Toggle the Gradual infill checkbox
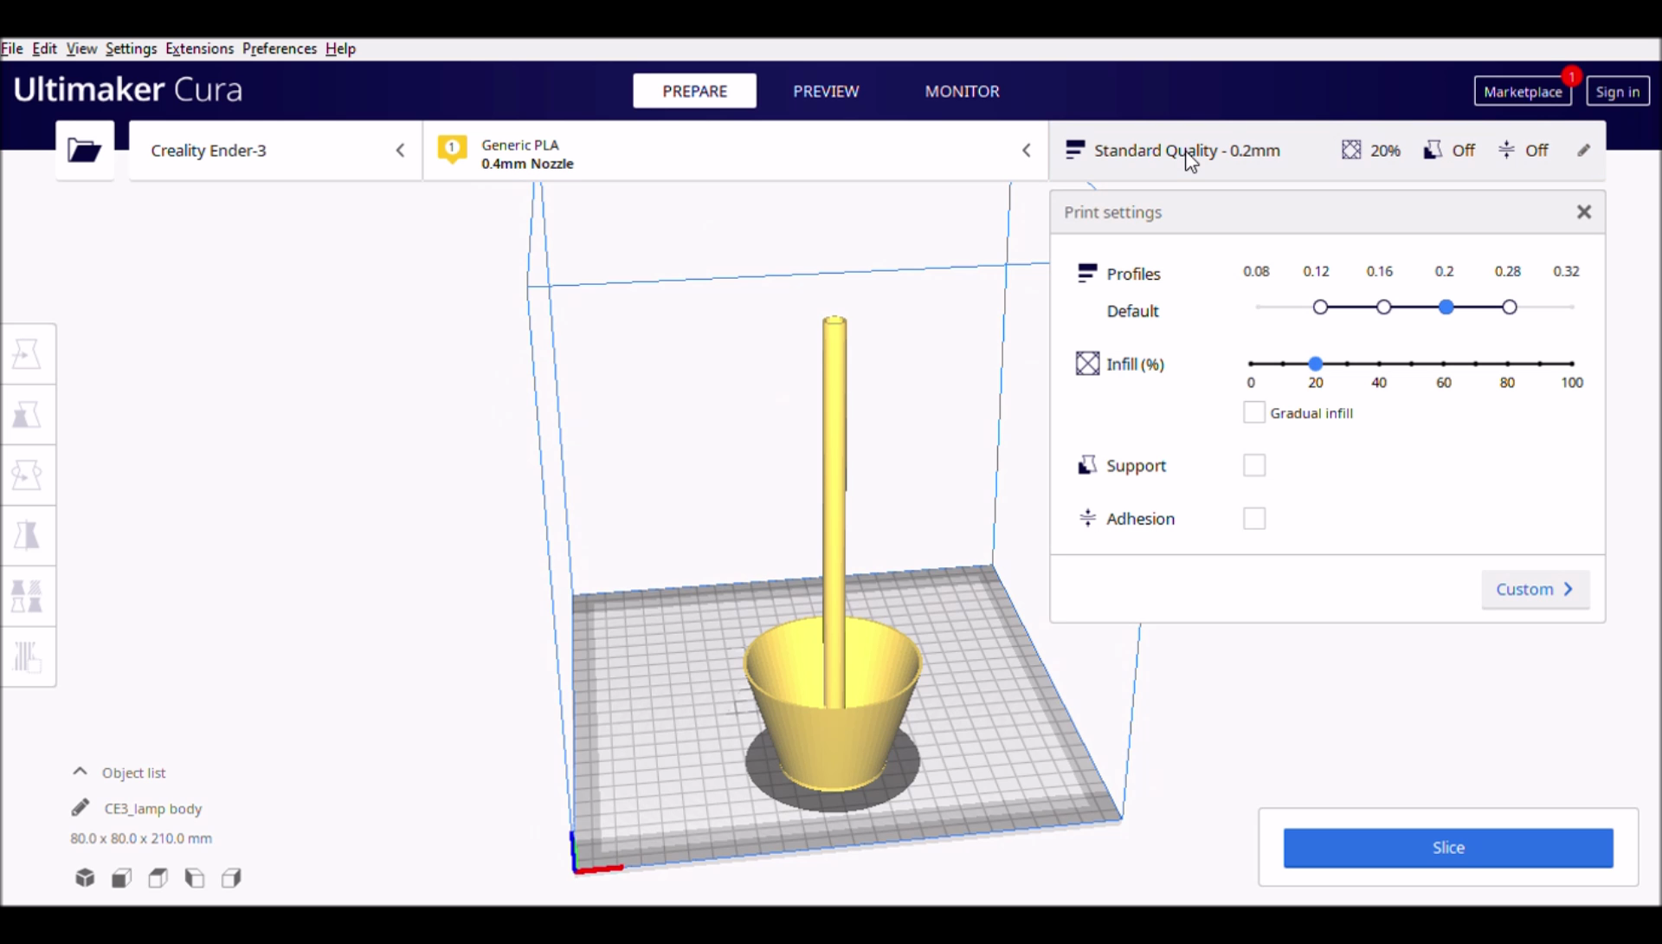1662x944 pixels. [x=1253, y=412]
